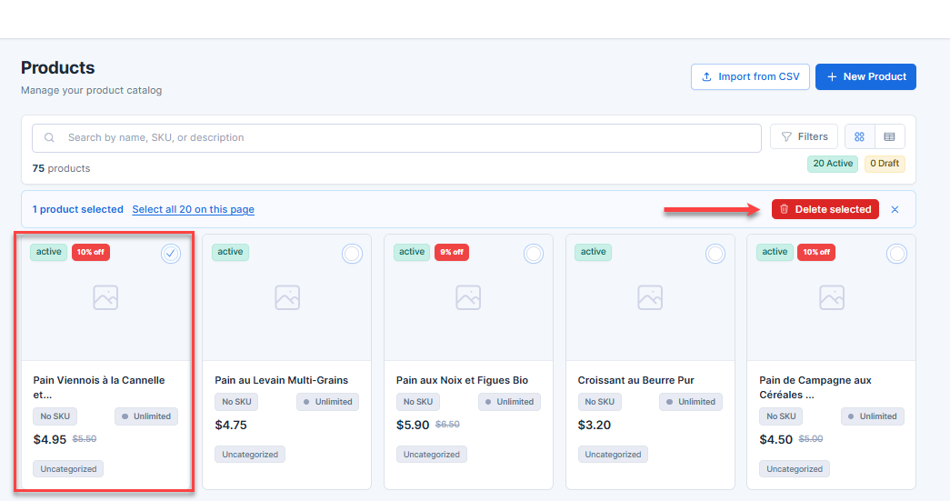Click the magnifier search icon
Image resolution: width=950 pixels, height=501 pixels.
click(49, 137)
